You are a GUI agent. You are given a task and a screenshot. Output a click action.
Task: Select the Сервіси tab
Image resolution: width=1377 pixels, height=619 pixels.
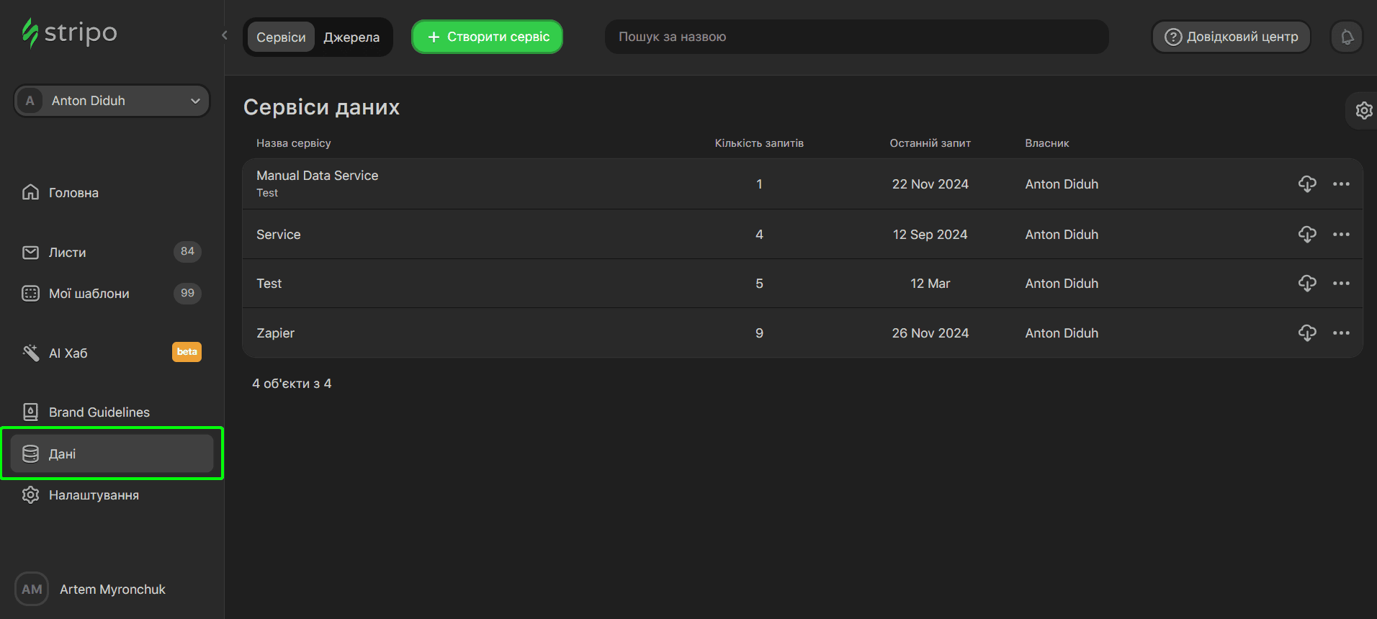click(x=281, y=37)
